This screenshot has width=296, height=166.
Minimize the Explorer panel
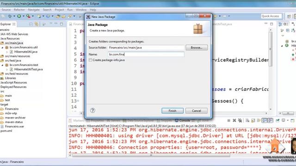point(56,24)
